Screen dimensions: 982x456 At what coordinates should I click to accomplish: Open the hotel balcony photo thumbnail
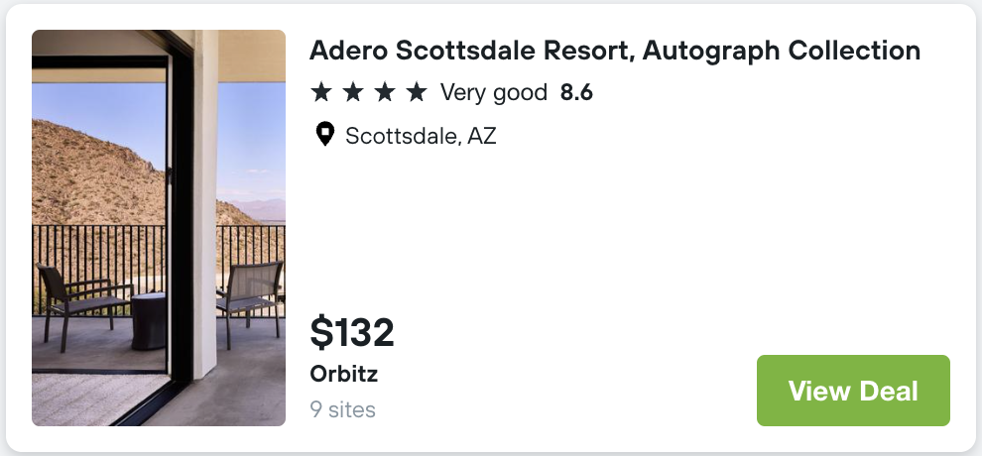point(159,228)
